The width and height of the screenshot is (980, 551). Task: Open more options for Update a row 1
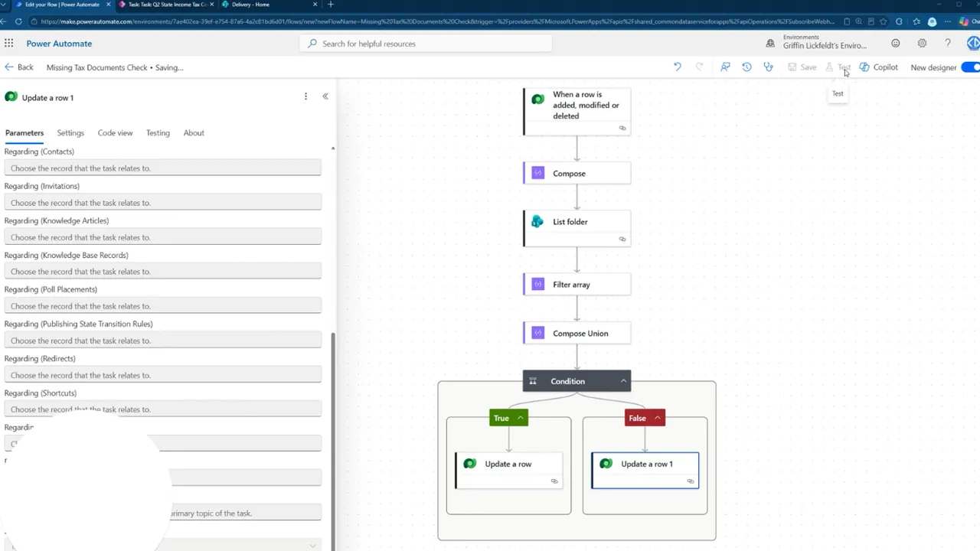305,96
